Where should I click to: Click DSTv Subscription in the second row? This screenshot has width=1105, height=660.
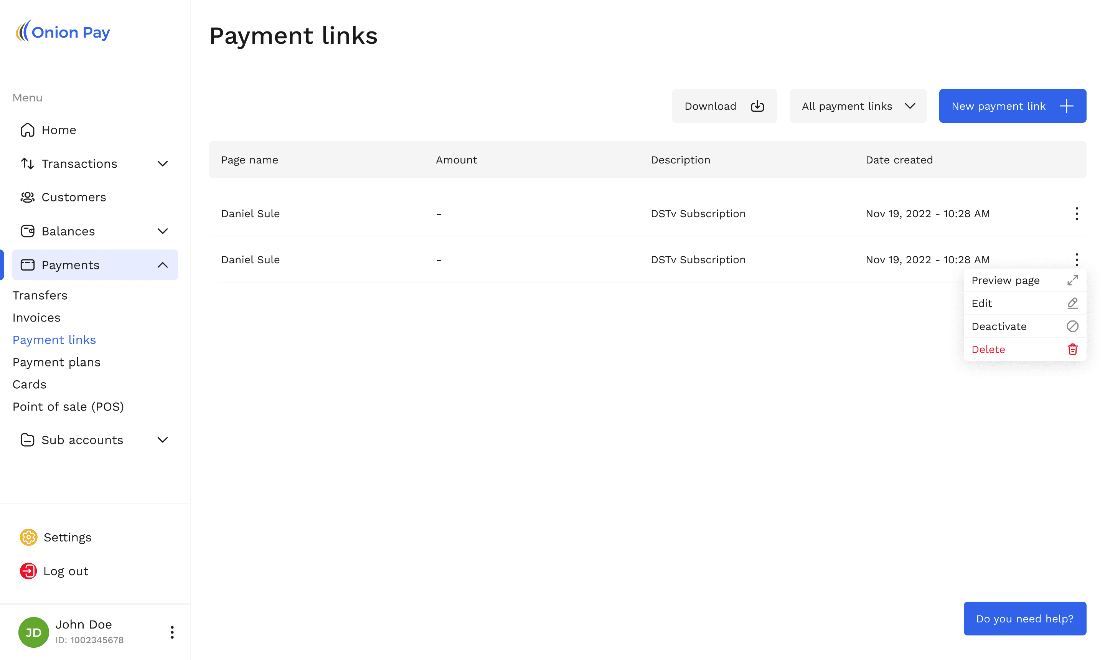698,260
